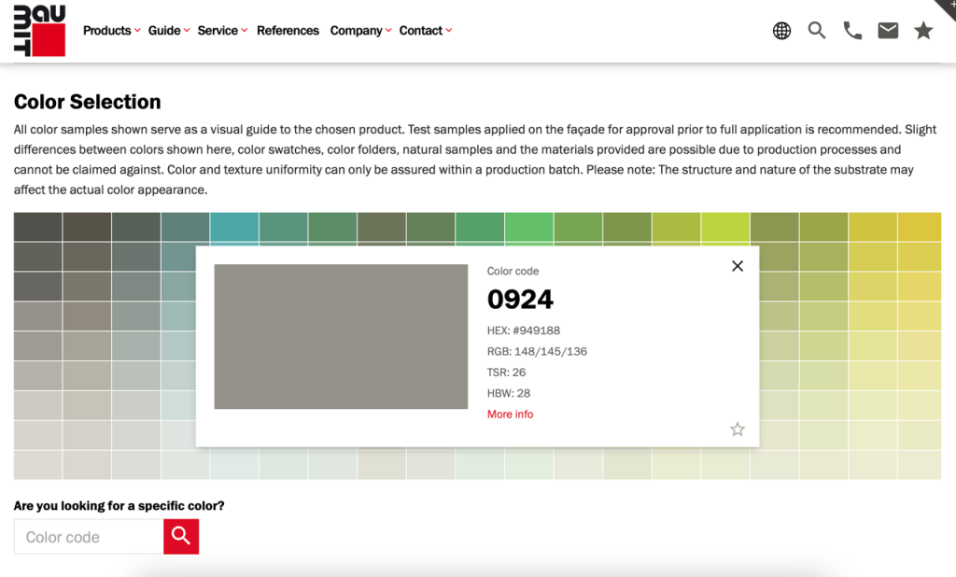Image resolution: width=956 pixels, height=577 pixels.
Task: Open the Service dropdown menu
Action: 222,31
